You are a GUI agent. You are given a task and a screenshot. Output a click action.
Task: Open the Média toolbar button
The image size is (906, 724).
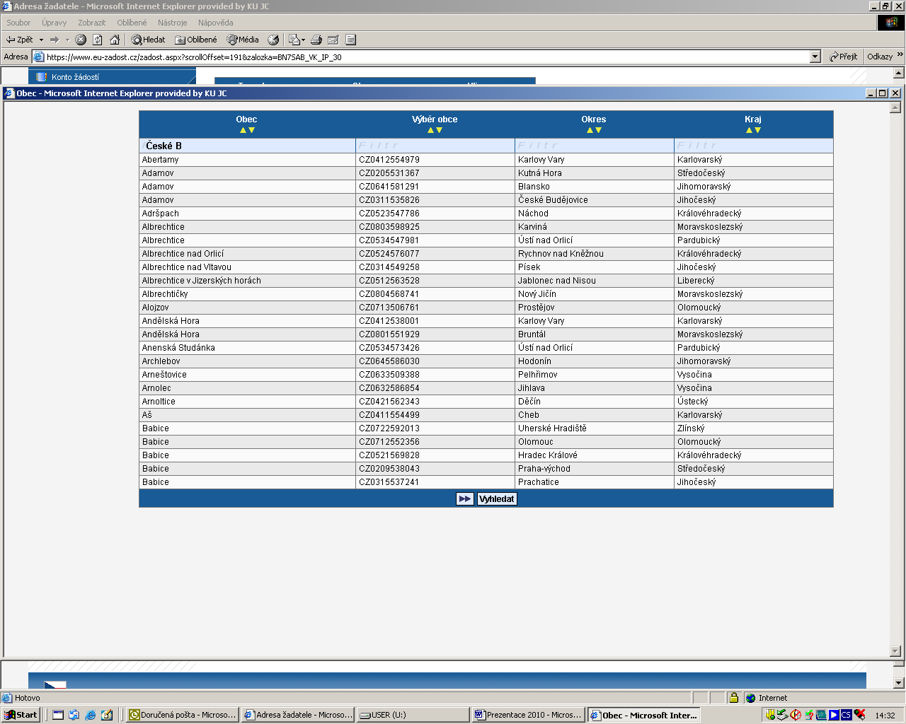coord(243,40)
